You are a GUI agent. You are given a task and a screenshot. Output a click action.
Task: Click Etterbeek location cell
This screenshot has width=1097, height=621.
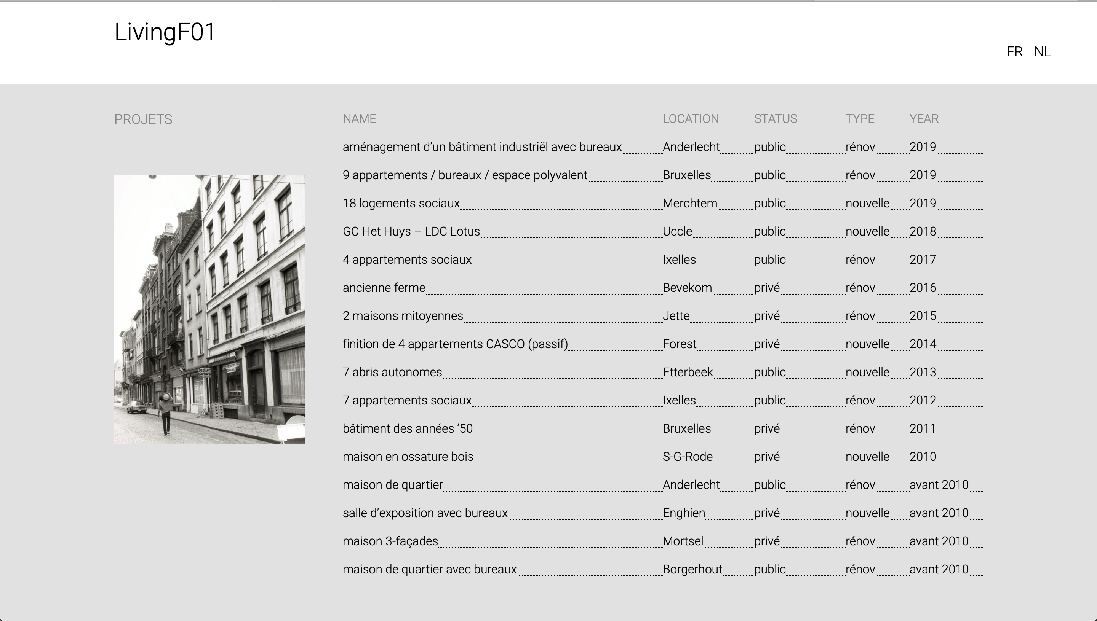[x=688, y=373]
